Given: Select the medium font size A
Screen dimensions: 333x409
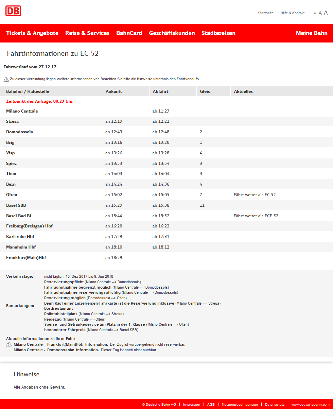Looking at the screenshot, I should click(320, 13).
